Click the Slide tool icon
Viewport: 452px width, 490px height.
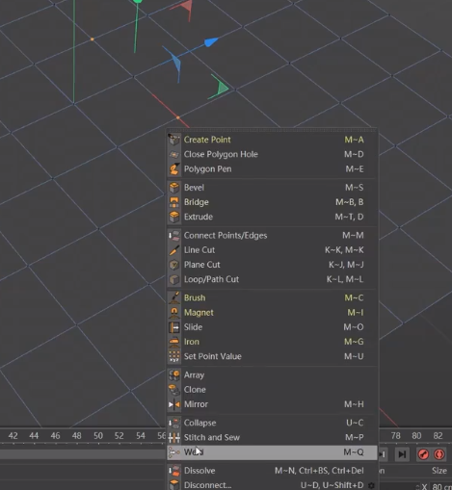click(174, 327)
